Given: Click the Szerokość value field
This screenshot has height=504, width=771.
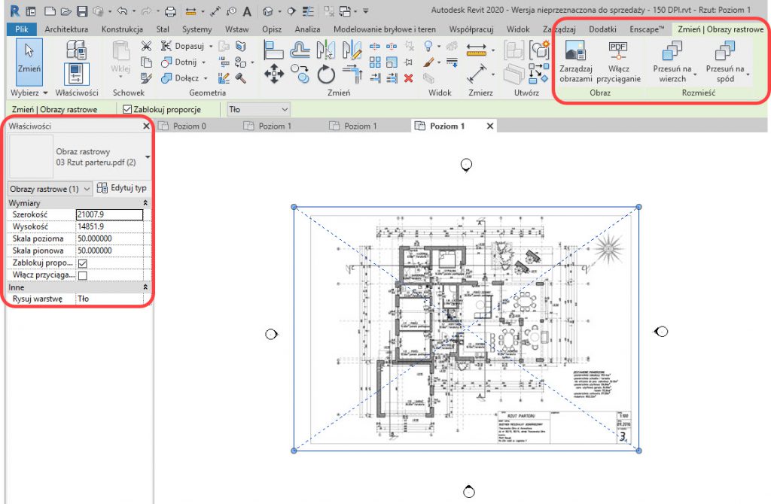Looking at the screenshot, I should (109, 214).
